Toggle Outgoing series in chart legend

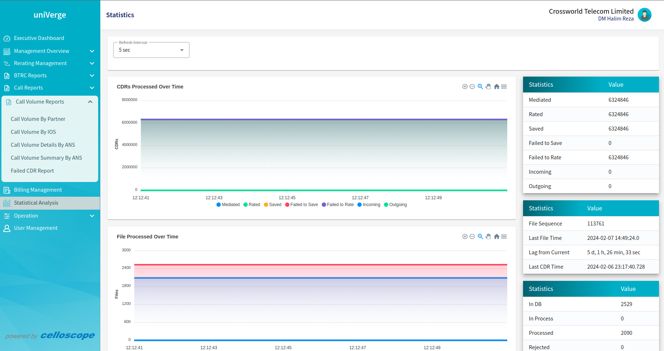pos(395,205)
